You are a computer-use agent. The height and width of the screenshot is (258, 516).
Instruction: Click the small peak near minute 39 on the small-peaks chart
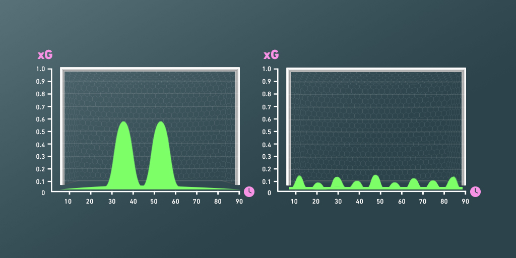(356, 184)
